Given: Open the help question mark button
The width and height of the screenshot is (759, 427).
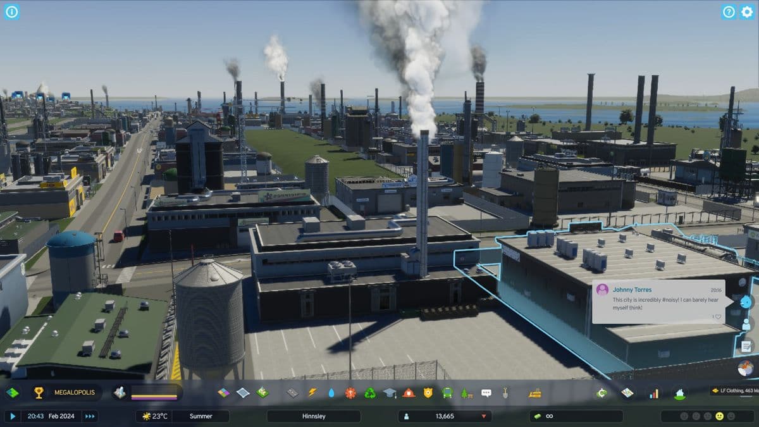Looking at the screenshot, I should click(x=729, y=11).
